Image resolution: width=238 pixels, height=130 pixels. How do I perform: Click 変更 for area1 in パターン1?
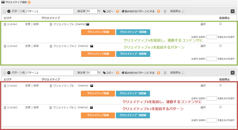coord(28,24)
